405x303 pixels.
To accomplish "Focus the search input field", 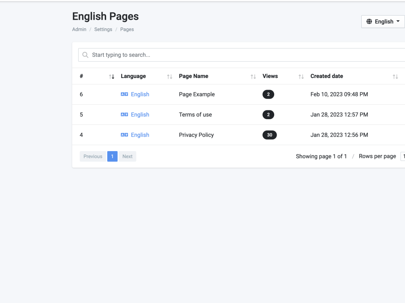I will [241, 55].
